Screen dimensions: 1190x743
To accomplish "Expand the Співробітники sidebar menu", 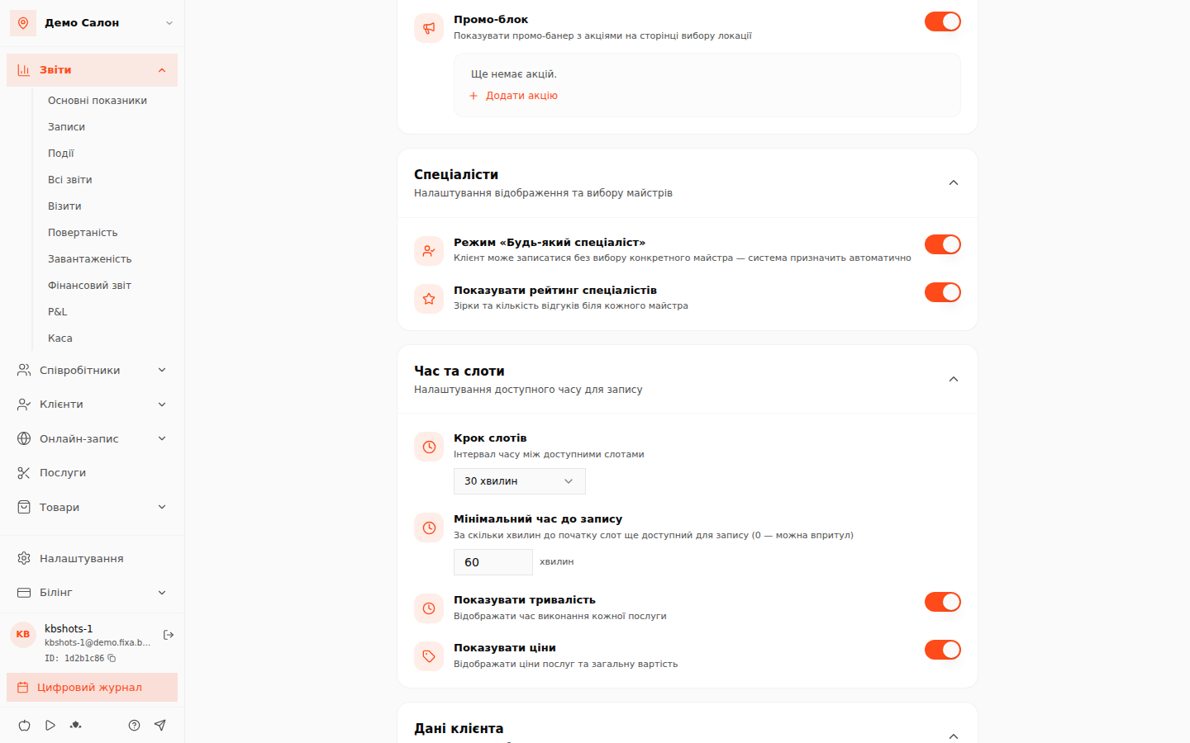I will click(92, 370).
